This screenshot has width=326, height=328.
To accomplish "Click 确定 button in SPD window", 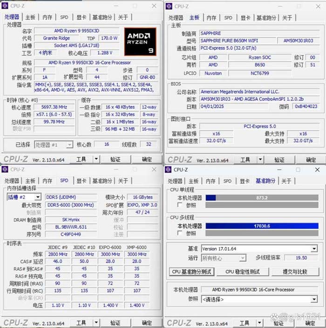I will click(147, 323).
